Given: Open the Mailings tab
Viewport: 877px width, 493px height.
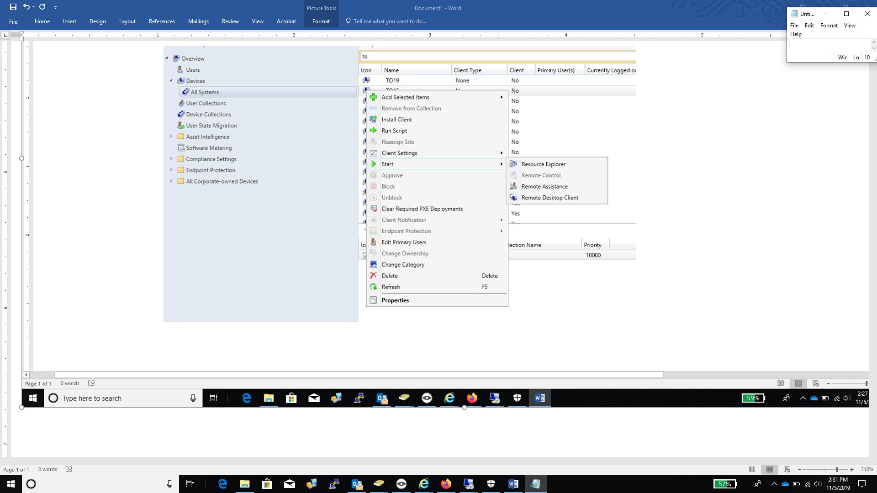Looking at the screenshot, I should (198, 21).
